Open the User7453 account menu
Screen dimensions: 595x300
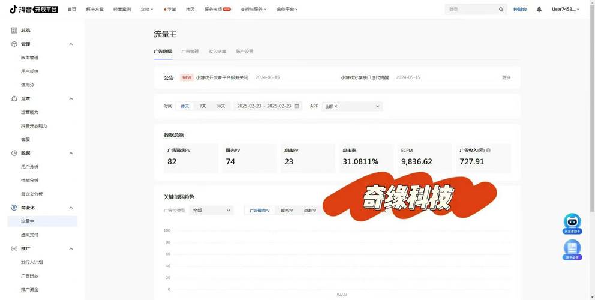click(566, 10)
